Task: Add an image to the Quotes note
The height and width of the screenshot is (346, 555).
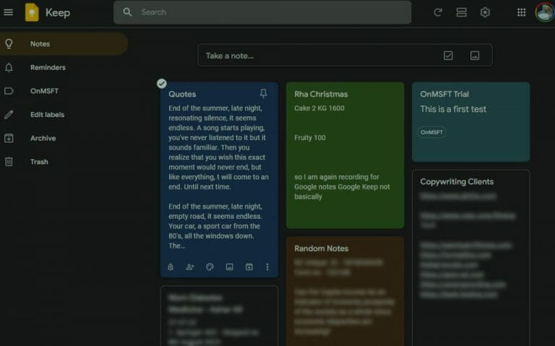Action: [x=229, y=267]
